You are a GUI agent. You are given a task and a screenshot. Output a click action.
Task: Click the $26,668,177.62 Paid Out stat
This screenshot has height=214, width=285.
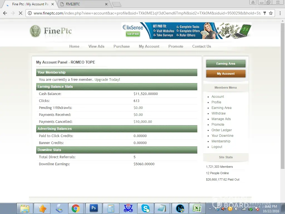pyautogui.click(x=223, y=180)
